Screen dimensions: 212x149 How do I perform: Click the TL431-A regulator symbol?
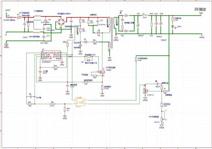(x=145, y=91)
